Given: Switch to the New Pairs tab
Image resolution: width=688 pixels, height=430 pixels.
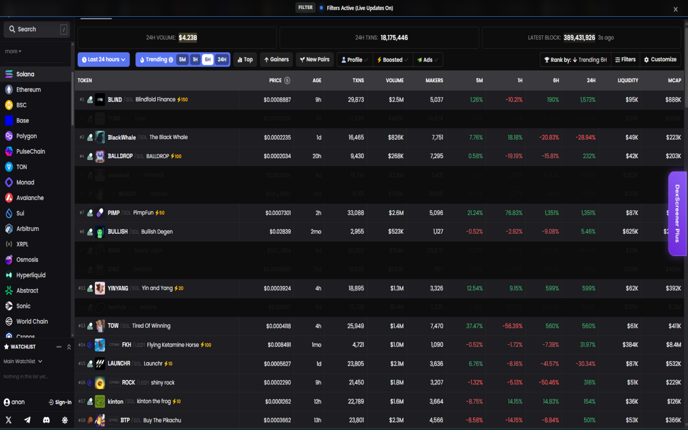Looking at the screenshot, I should pos(314,60).
